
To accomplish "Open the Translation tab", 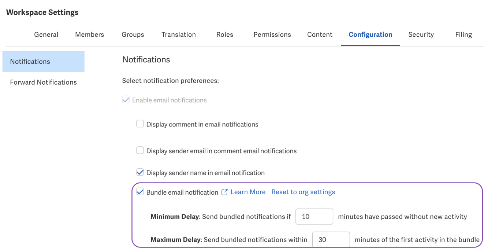I will pos(179,34).
